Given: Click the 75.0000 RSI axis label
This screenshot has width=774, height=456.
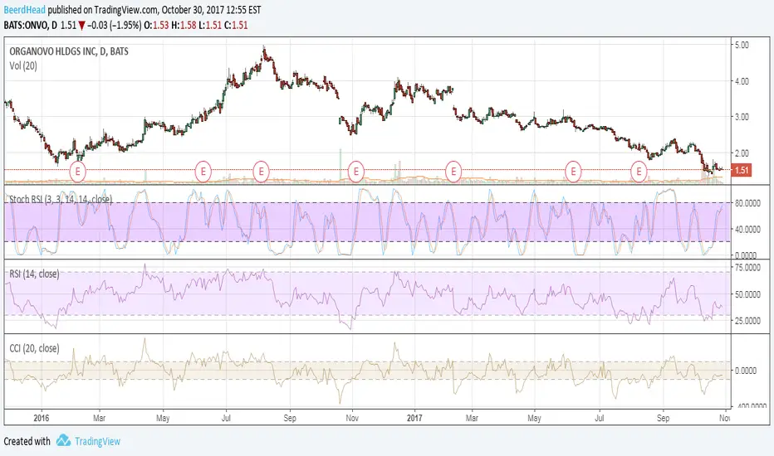Looking at the screenshot, I should pos(747,268).
